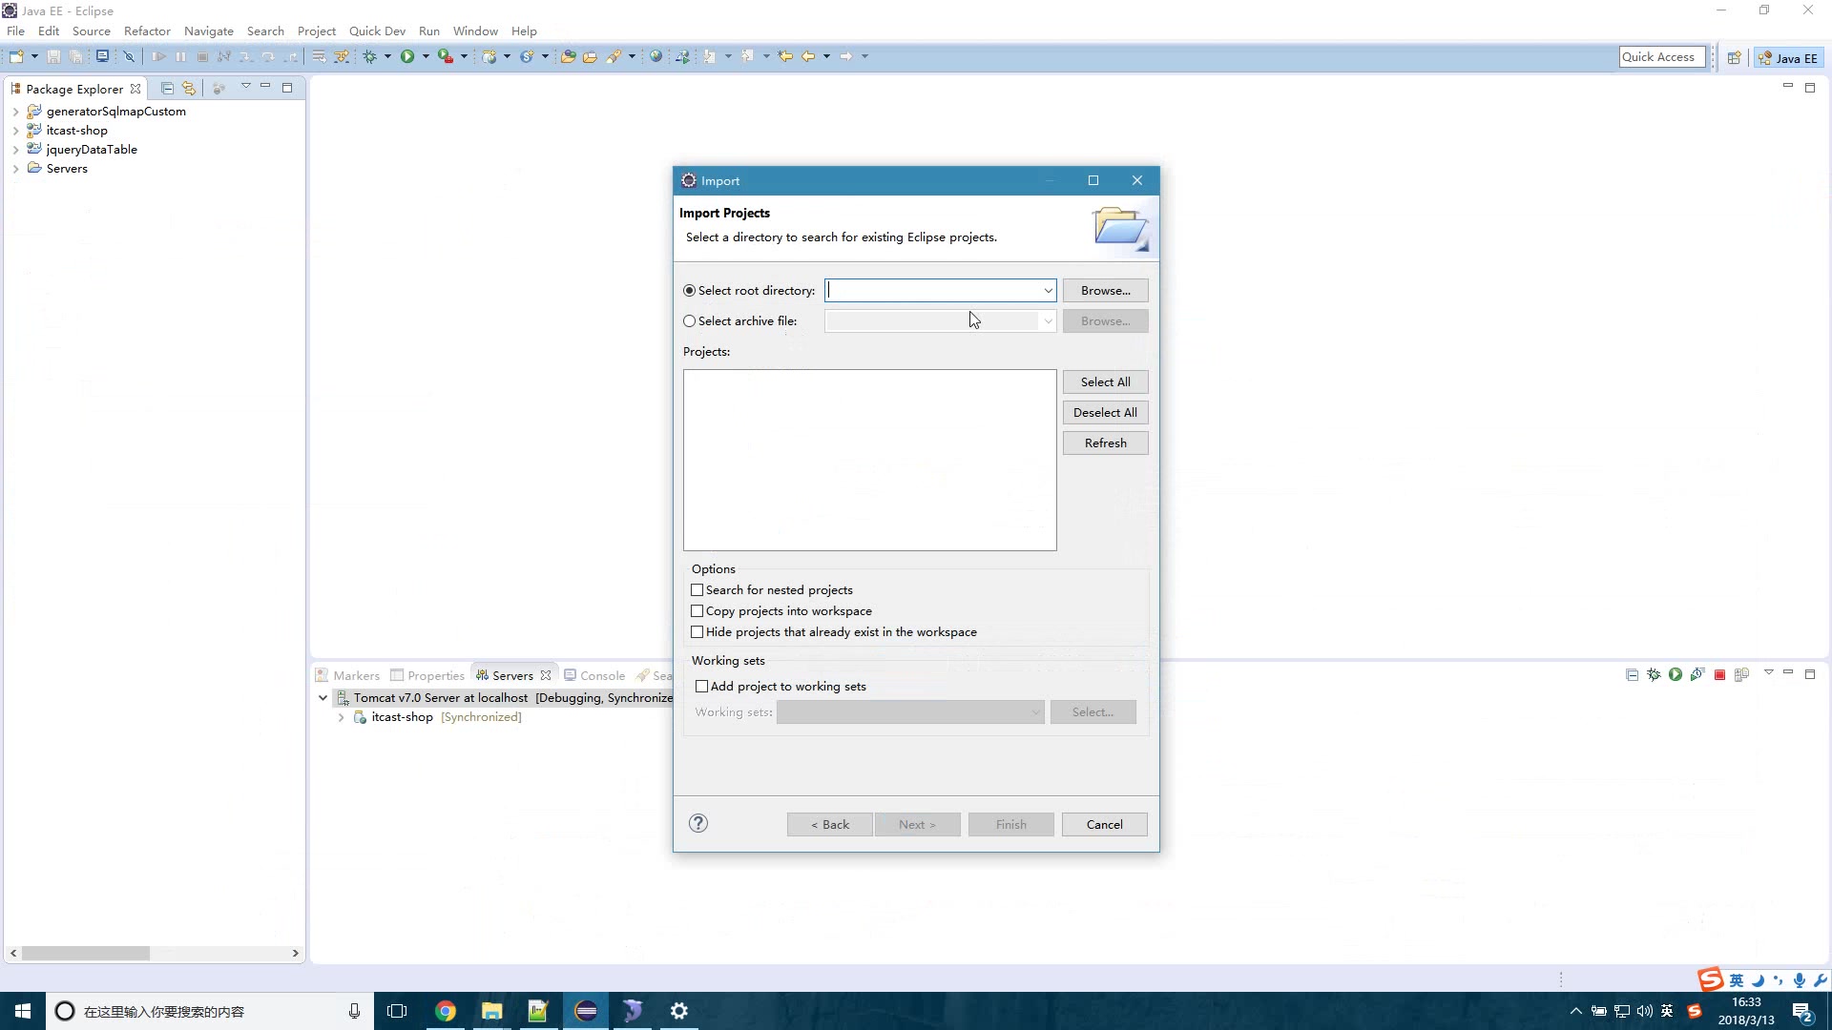Click the Quick Access toolbar search field

[1657, 56]
